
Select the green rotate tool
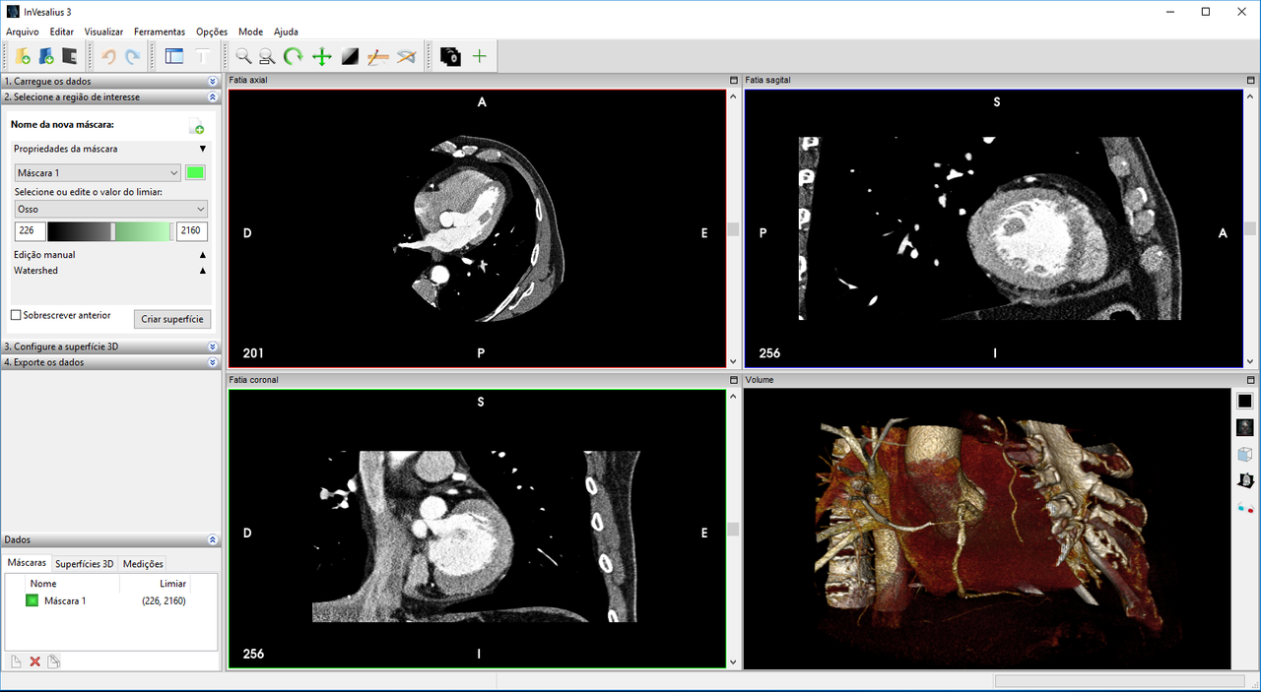coord(294,56)
